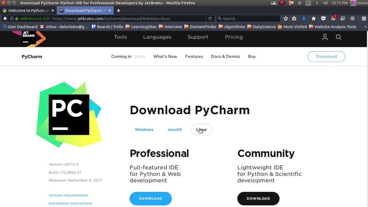Go back with the browser back arrow
This screenshot has width=368, height=207.
click(x=5, y=18)
